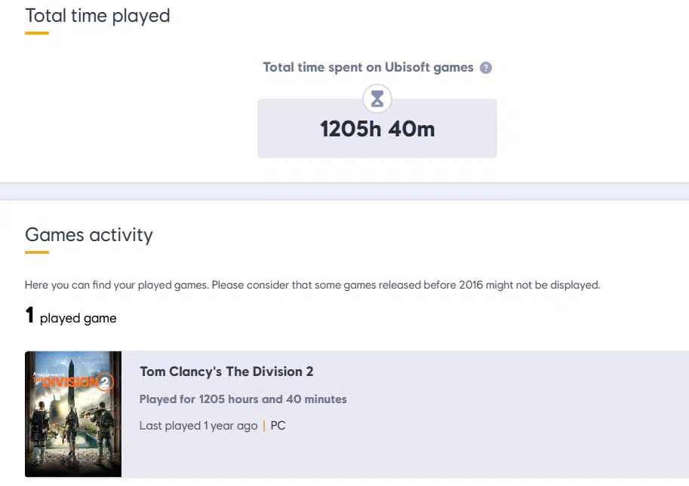This screenshot has height=486, width=689.
Task: Open The Division 2 cover art thumbnail
Action: [x=73, y=414]
